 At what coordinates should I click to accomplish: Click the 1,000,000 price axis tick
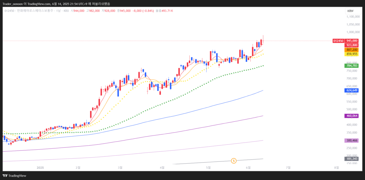pyautogui.click(x=353, y=32)
